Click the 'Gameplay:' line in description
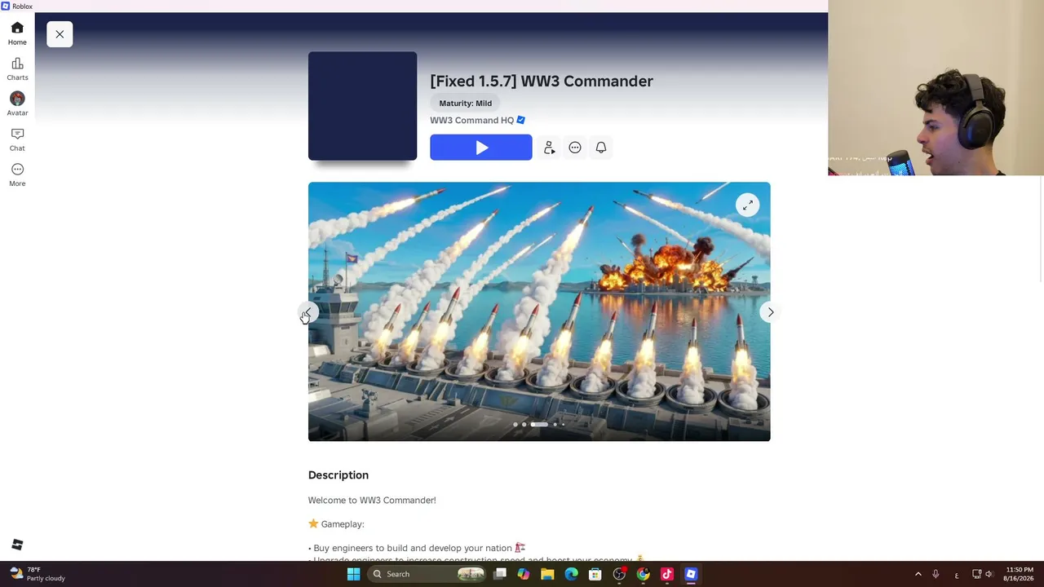 336,524
